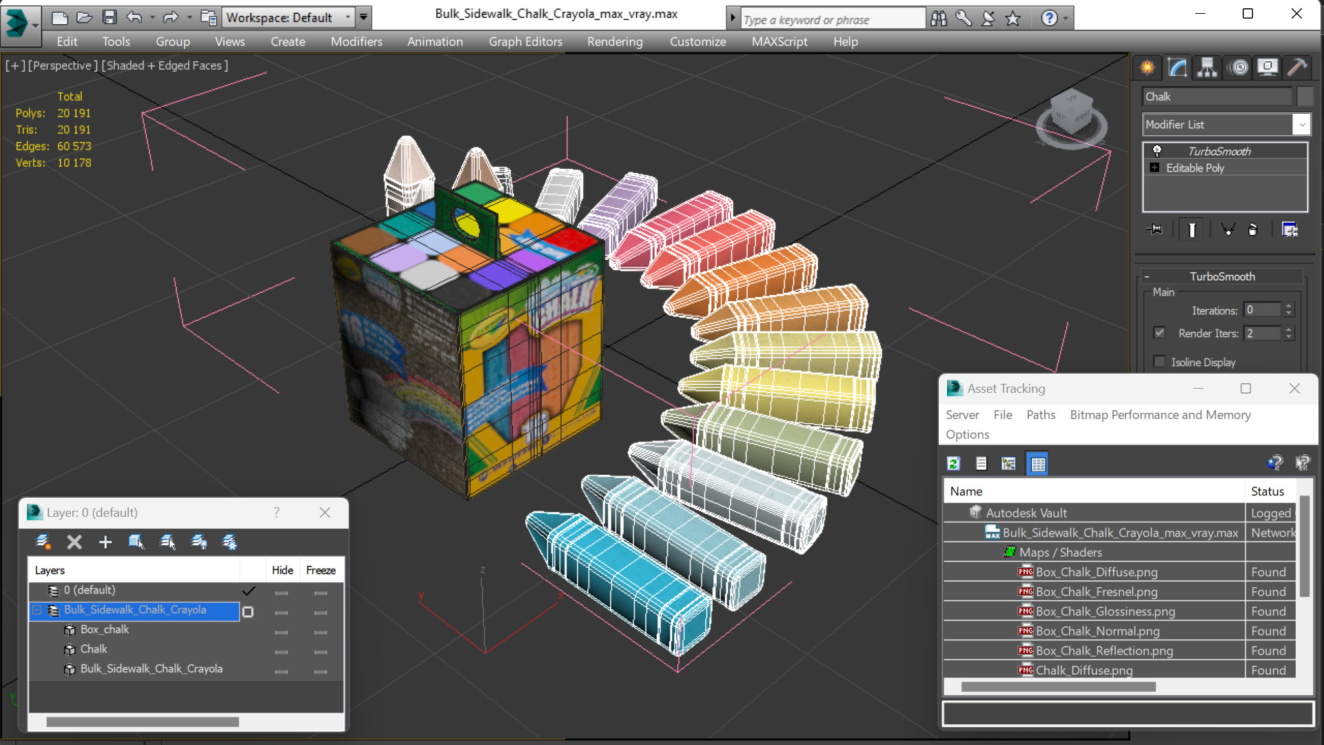Switch to the Display command panel
The width and height of the screenshot is (1324, 745).
click(x=1267, y=67)
